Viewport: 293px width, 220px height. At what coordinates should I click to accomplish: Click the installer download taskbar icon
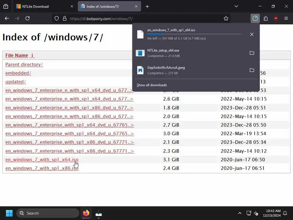click(x=99, y=213)
